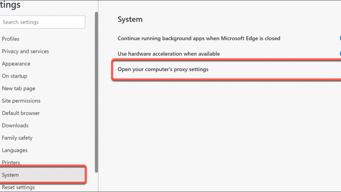Open Site permissions settings
The height and width of the screenshot is (192, 341).
tap(21, 101)
